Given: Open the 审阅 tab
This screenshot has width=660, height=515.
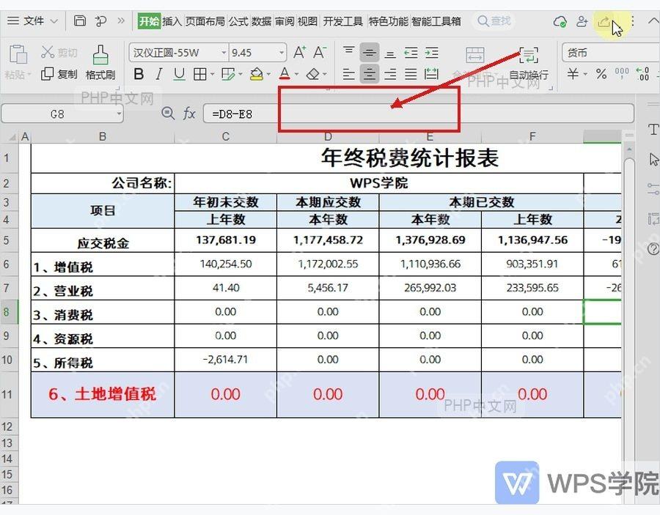Looking at the screenshot, I should coord(284,21).
